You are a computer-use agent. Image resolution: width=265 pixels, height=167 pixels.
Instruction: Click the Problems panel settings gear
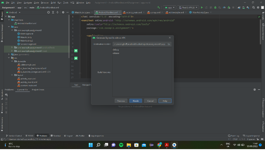255,90
